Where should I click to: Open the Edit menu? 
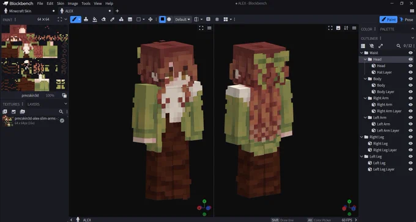click(50, 4)
